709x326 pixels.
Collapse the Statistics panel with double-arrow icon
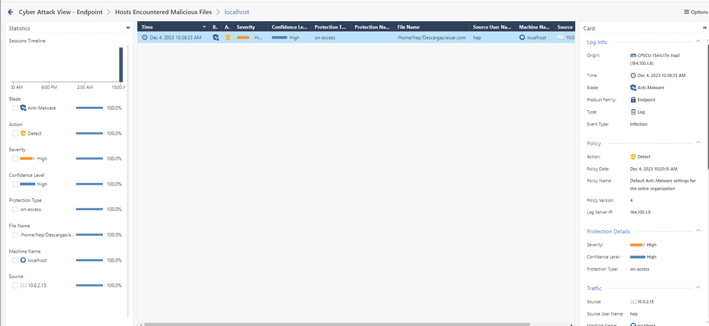coord(128,28)
